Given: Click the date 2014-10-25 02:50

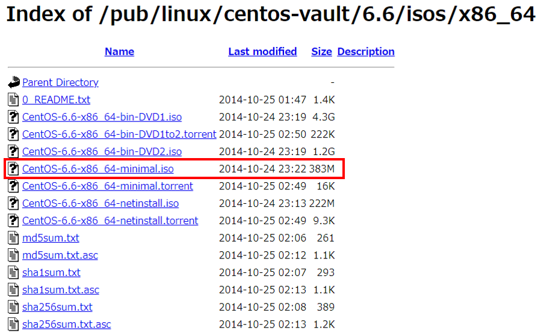Looking at the screenshot, I should 262,135.
